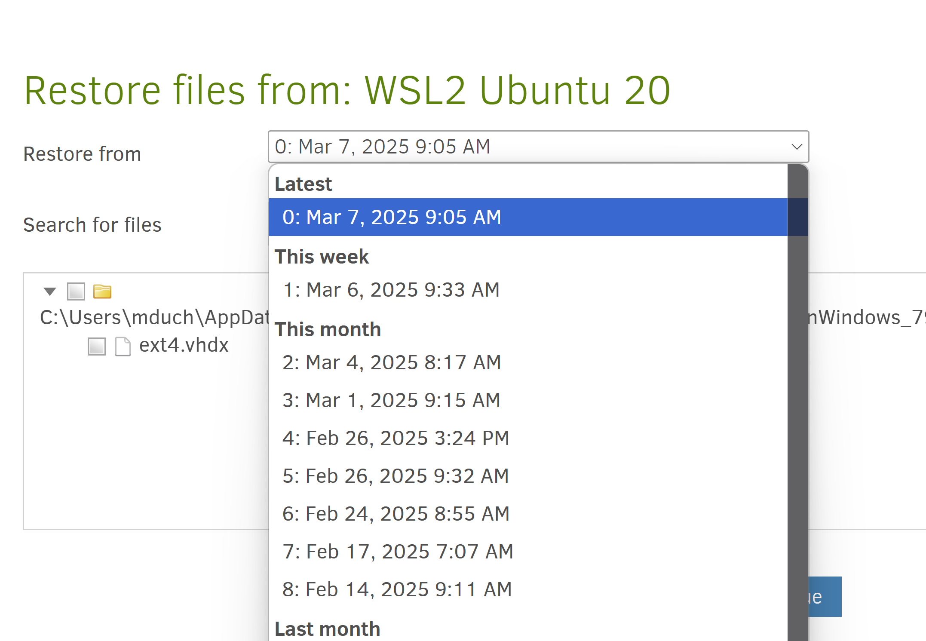Select backup 6: Feb 24, 2025 8:55 AM
The width and height of the screenshot is (926, 641).
tap(396, 514)
